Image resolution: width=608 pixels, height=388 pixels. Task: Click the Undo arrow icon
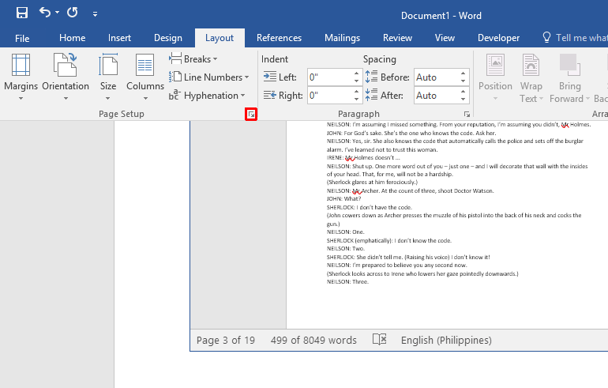pyautogui.click(x=45, y=13)
